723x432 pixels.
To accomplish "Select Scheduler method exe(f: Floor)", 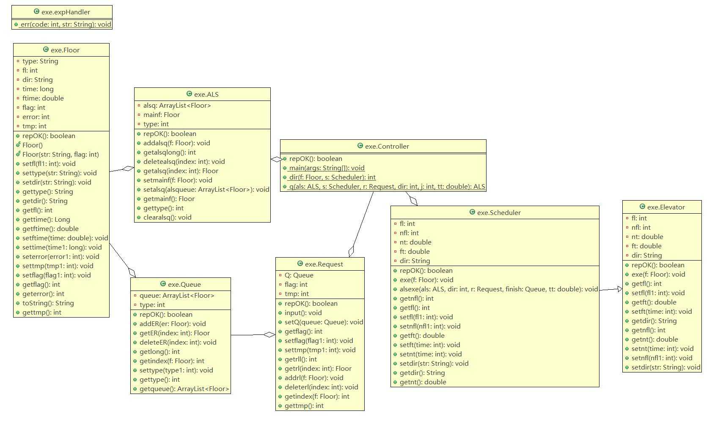I will (x=426, y=280).
